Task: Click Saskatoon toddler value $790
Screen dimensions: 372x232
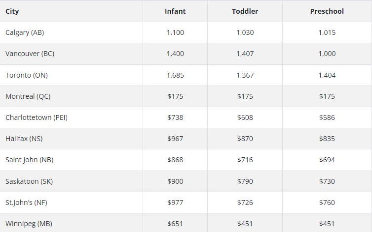Action: coord(245,181)
